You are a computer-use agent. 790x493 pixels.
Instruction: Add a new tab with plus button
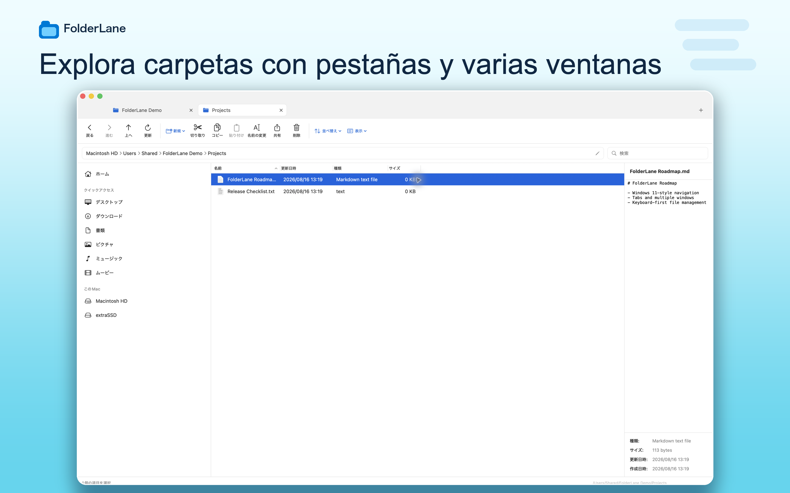(701, 110)
